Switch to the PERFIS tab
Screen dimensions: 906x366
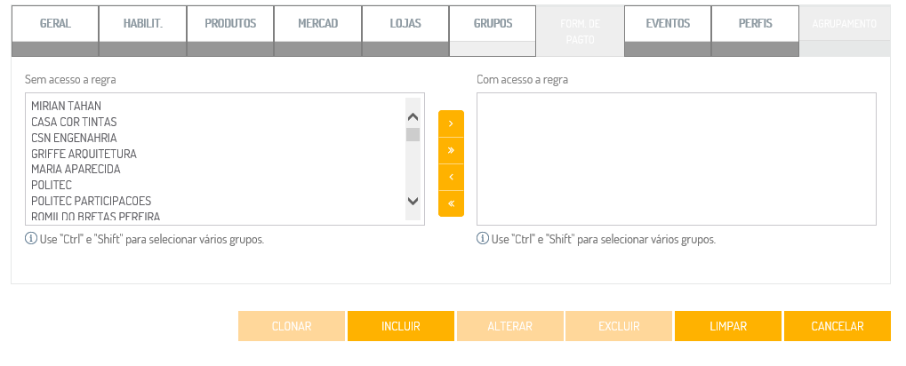tap(755, 24)
